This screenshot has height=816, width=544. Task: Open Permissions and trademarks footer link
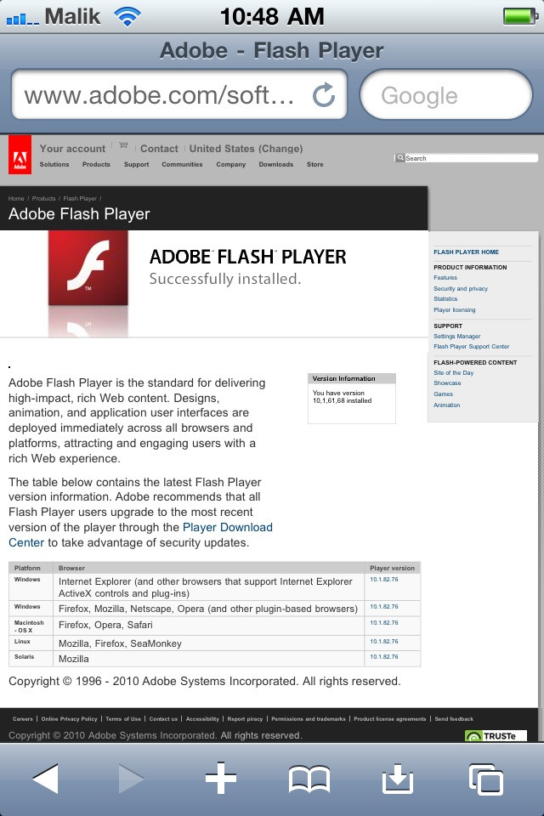tap(309, 719)
